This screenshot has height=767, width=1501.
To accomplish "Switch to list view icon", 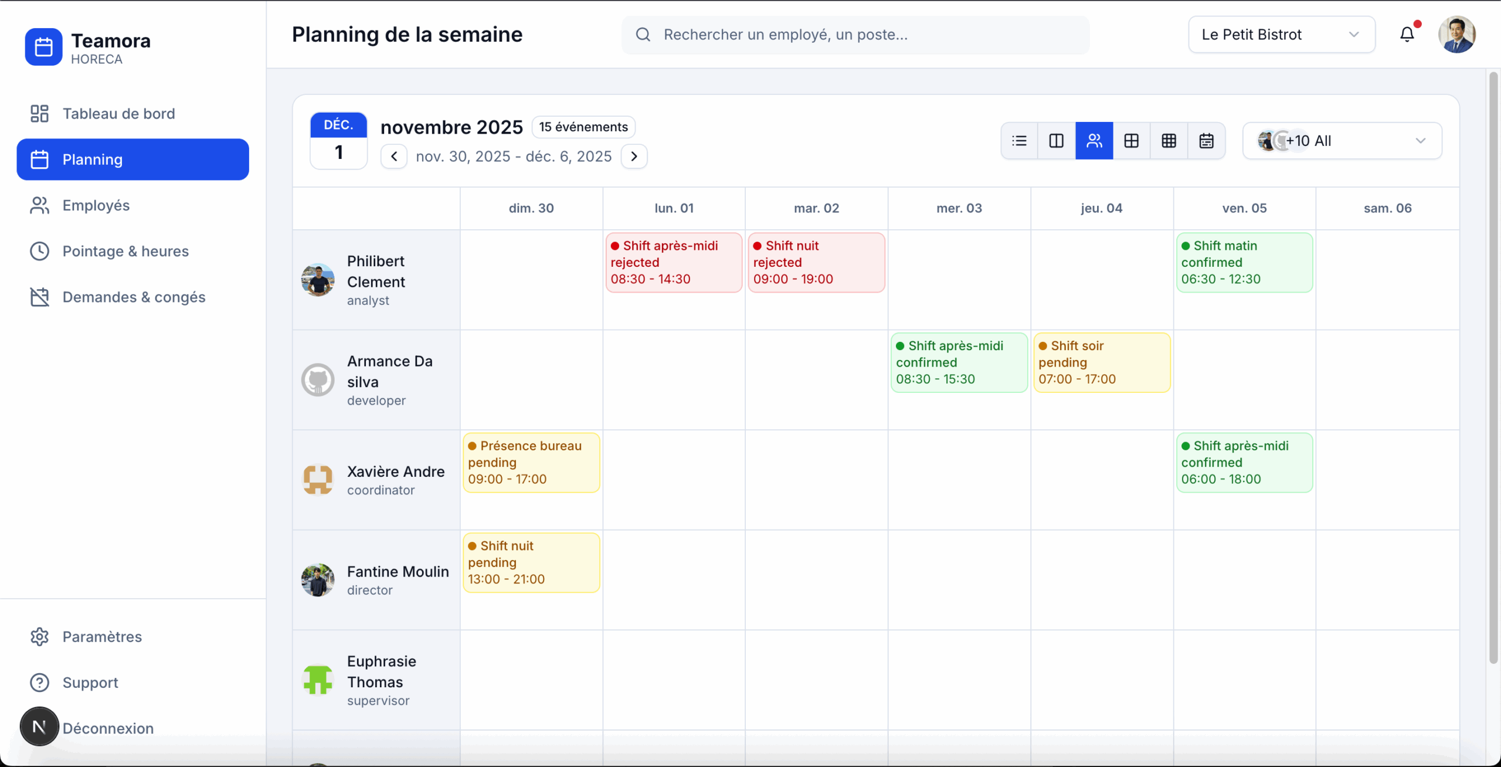I will [1019, 141].
